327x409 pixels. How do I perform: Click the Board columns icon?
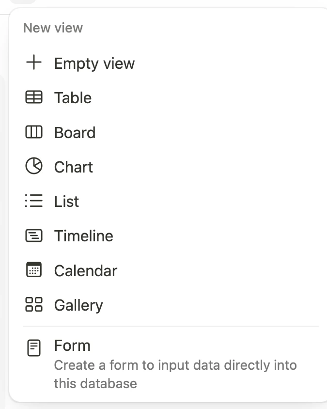click(34, 132)
